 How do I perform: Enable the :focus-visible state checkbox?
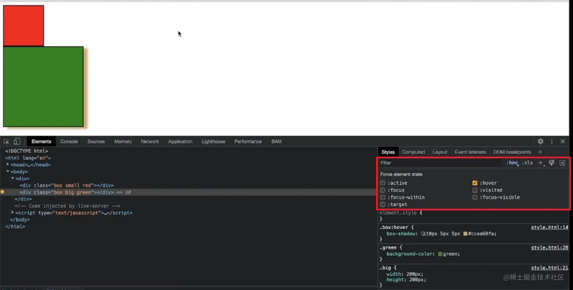pyautogui.click(x=475, y=198)
